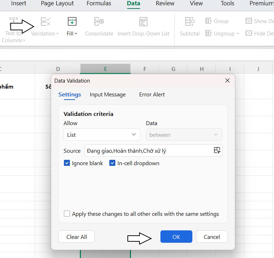Click the Cancel button
The image size is (274, 258).
point(212,237)
